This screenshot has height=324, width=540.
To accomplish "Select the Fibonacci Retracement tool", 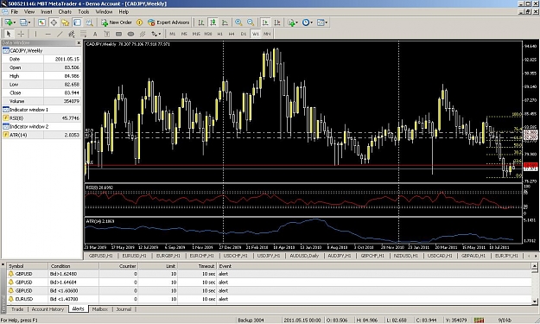I will [83, 34].
